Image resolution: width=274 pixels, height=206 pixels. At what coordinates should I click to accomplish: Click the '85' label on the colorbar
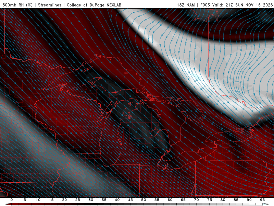click(236, 200)
